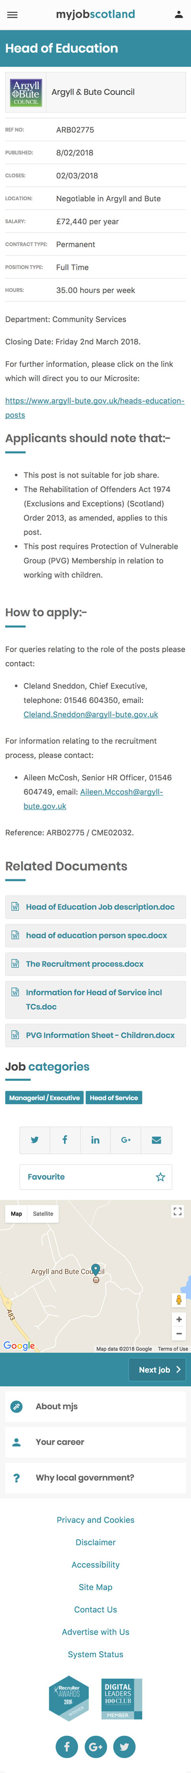Toggle the Favourite star for this job
The height and width of the screenshot is (1773, 191).
(x=160, y=1177)
